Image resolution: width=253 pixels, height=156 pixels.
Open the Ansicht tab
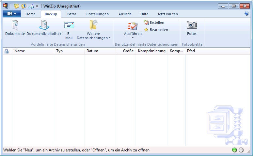click(125, 14)
